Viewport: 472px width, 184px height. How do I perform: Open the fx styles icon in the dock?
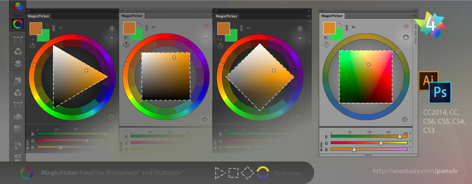click(18, 81)
